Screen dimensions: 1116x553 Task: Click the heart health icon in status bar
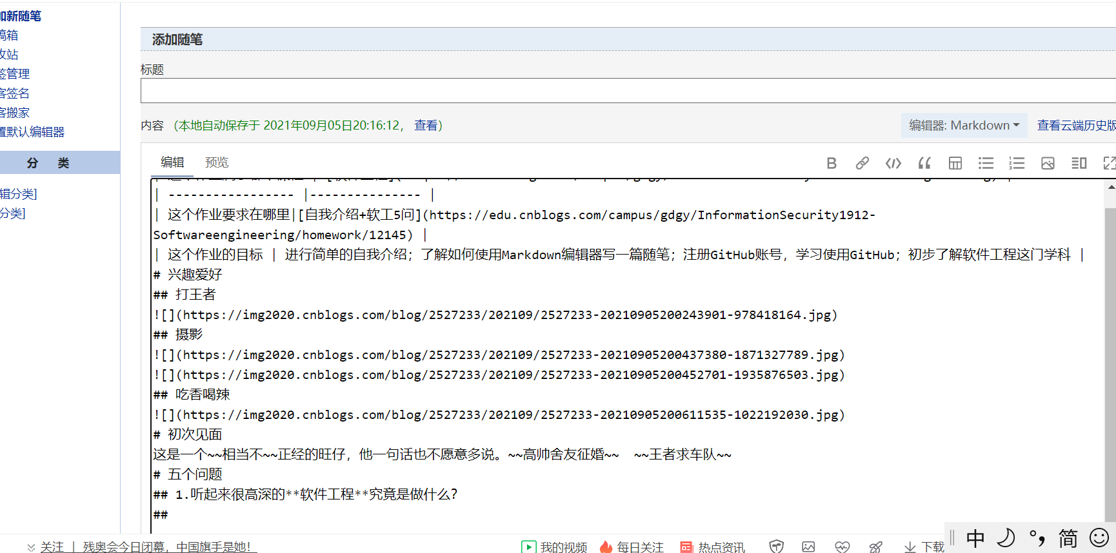pyautogui.click(x=842, y=547)
